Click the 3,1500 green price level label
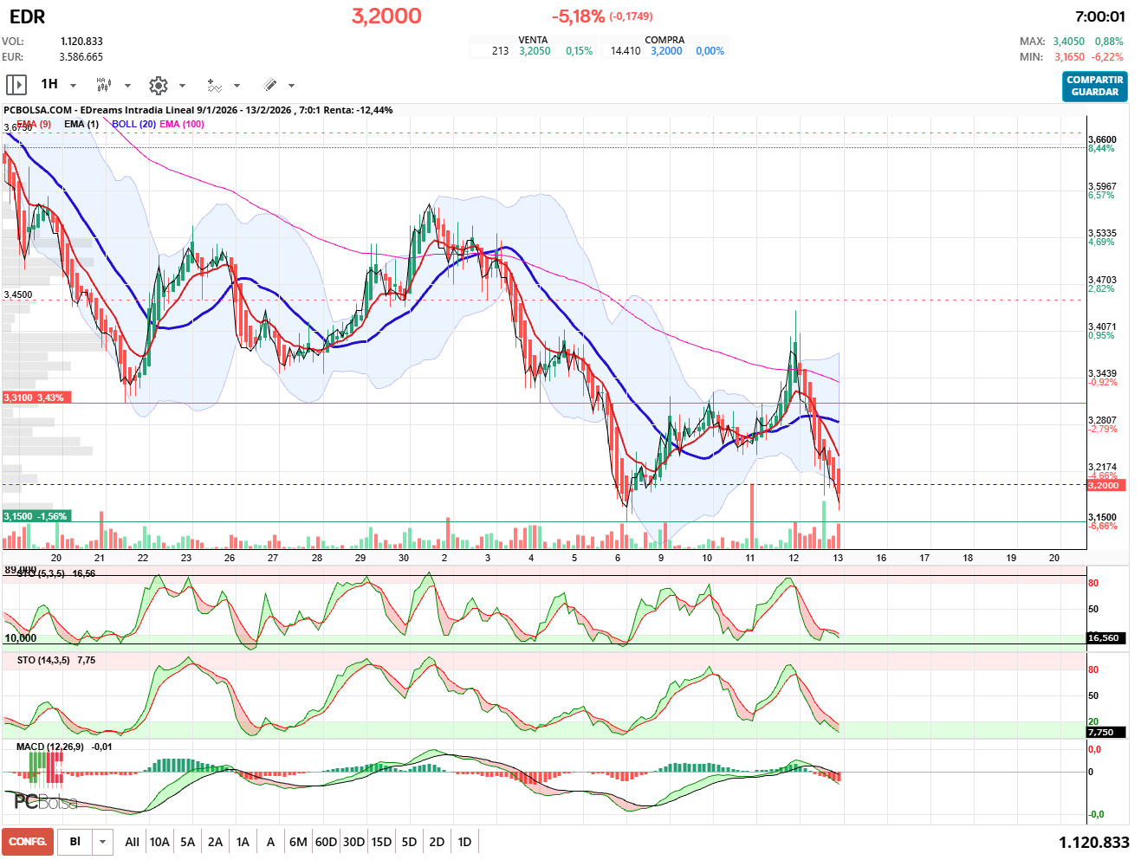The image size is (1141, 860). click(x=35, y=516)
